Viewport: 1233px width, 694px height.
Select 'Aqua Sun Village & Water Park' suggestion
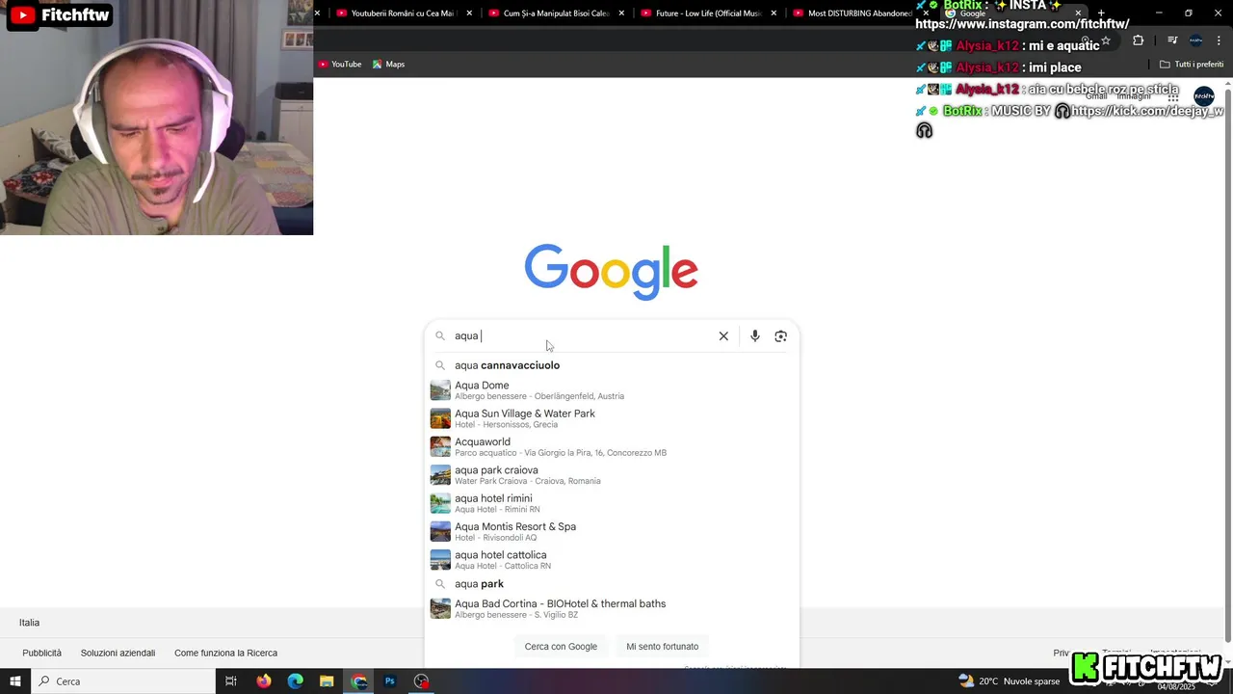pyautogui.click(x=612, y=418)
